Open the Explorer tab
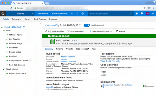The height and width of the screenshot is (96, 156). [x=53, y=19]
